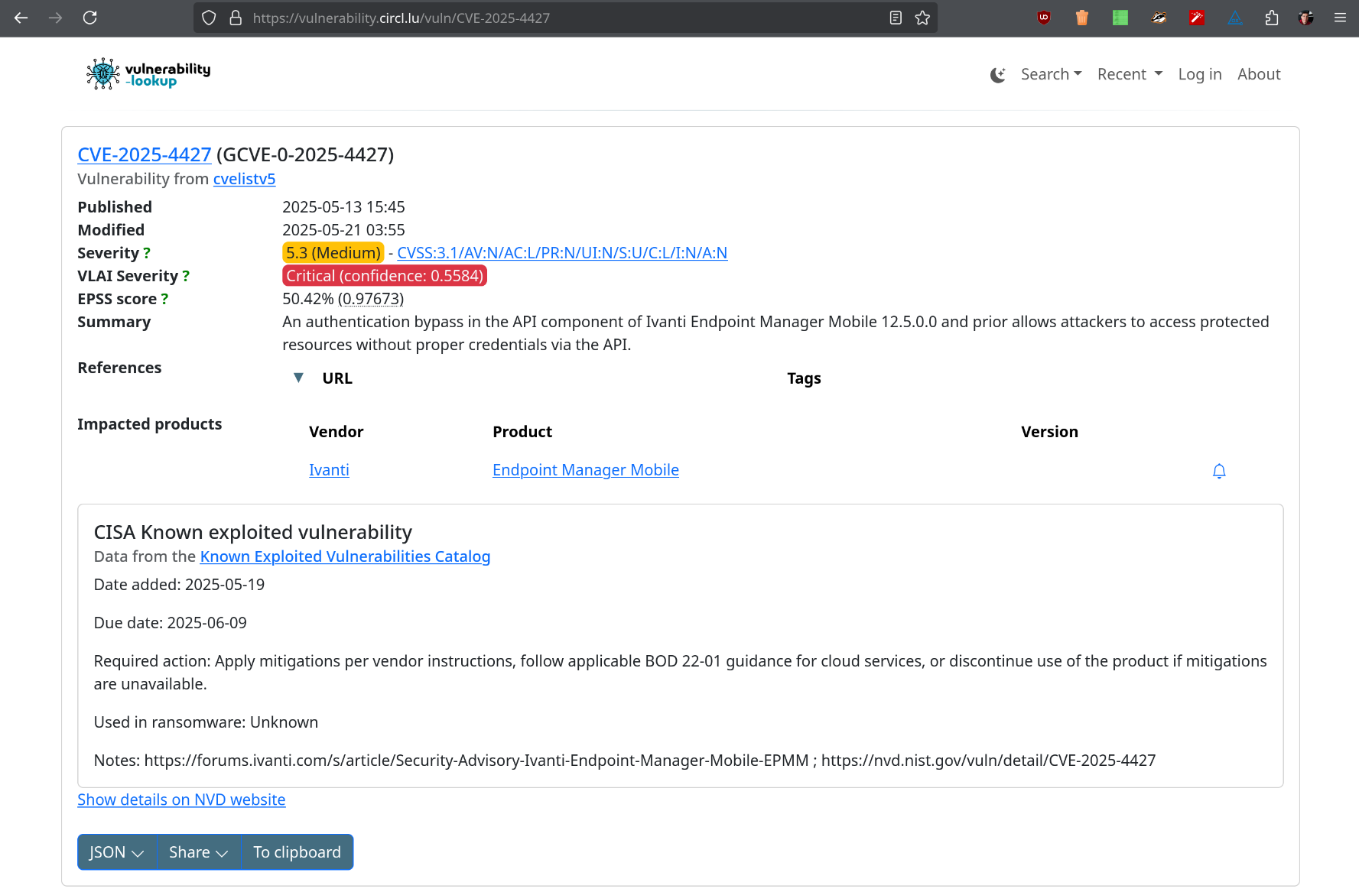This screenshot has width=1359, height=892.
Task: Open the green sheet extension icon
Action: coord(1120,18)
